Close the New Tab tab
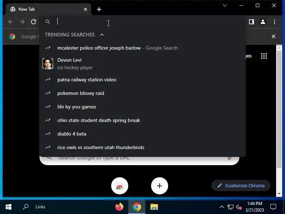 (x=85, y=9)
